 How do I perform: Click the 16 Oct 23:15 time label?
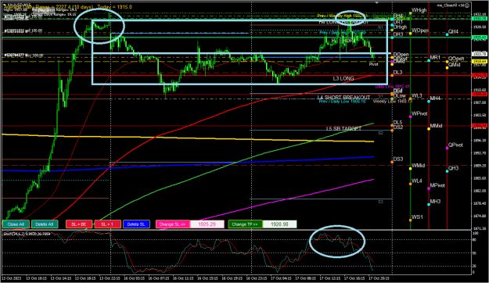(257, 278)
